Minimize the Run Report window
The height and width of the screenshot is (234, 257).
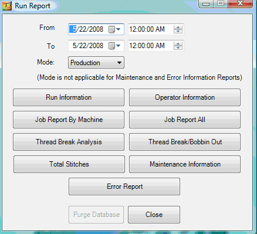click(x=206, y=4)
